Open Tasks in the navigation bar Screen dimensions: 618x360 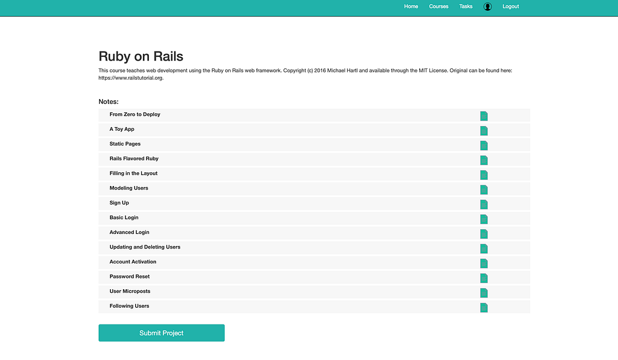click(466, 7)
